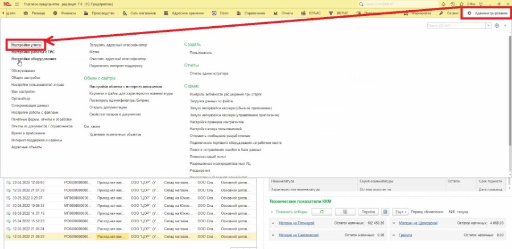Click the table view icon beside Перейти
The width and height of the screenshot is (512, 249).
pyautogui.click(x=385, y=212)
